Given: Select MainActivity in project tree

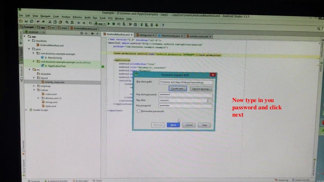Looking at the screenshot, I should (55, 58).
